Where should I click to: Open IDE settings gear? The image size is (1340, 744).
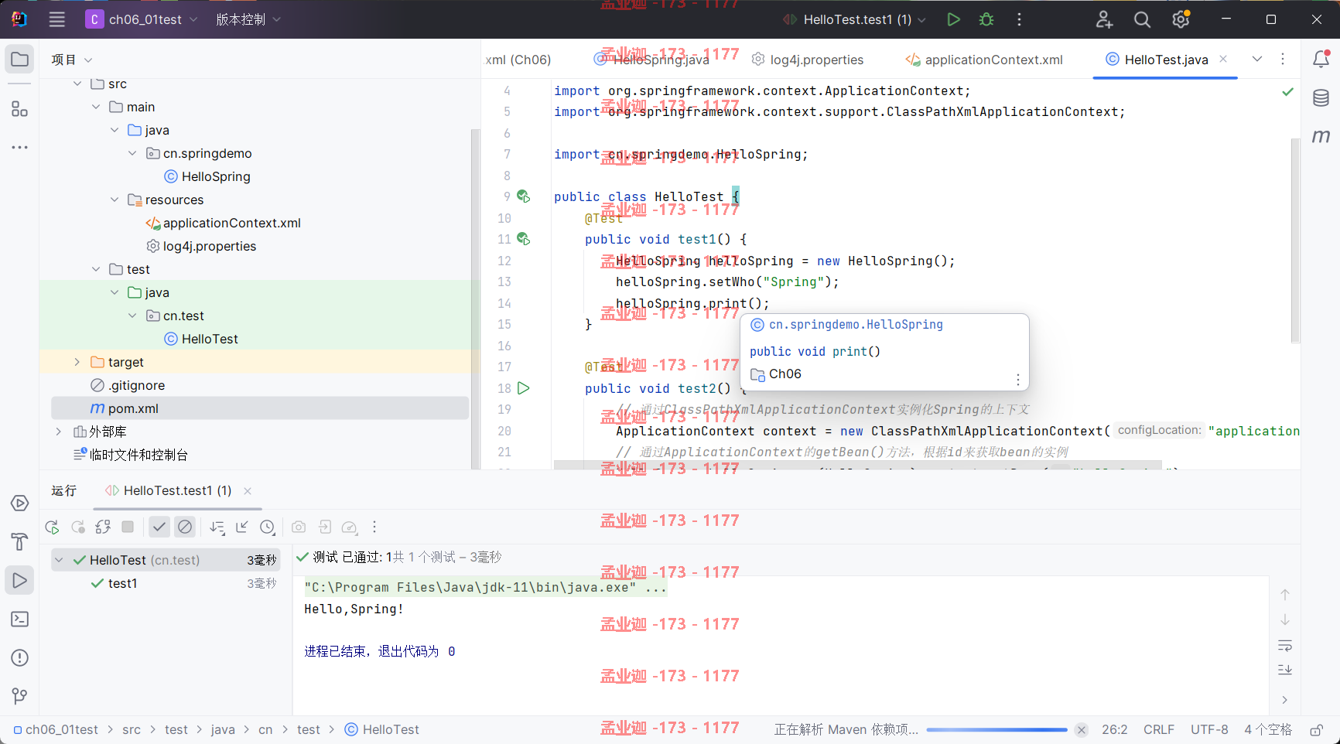tap(1181, 19)
